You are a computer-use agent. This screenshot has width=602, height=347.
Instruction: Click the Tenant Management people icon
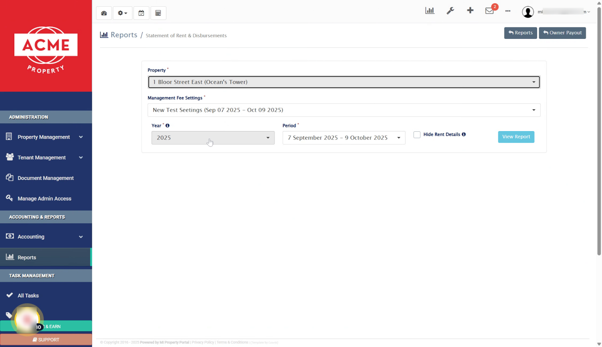pos(10,157)
